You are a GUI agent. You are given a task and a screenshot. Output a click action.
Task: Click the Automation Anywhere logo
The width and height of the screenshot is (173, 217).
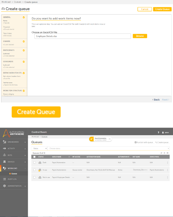click(x=14, y=133)
